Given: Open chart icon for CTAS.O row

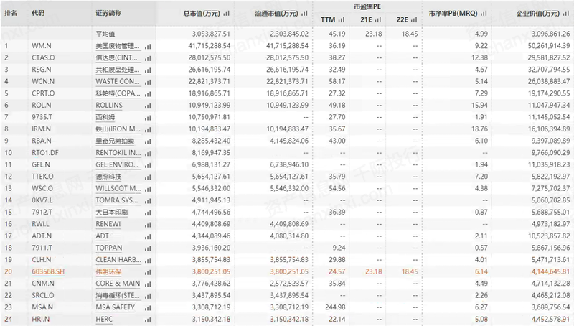Looking at the screenshot, I should (148, 58).
